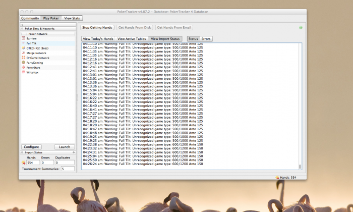Select the Barriere row label
The image size is (353, 212).
click(x=31, y=38)
